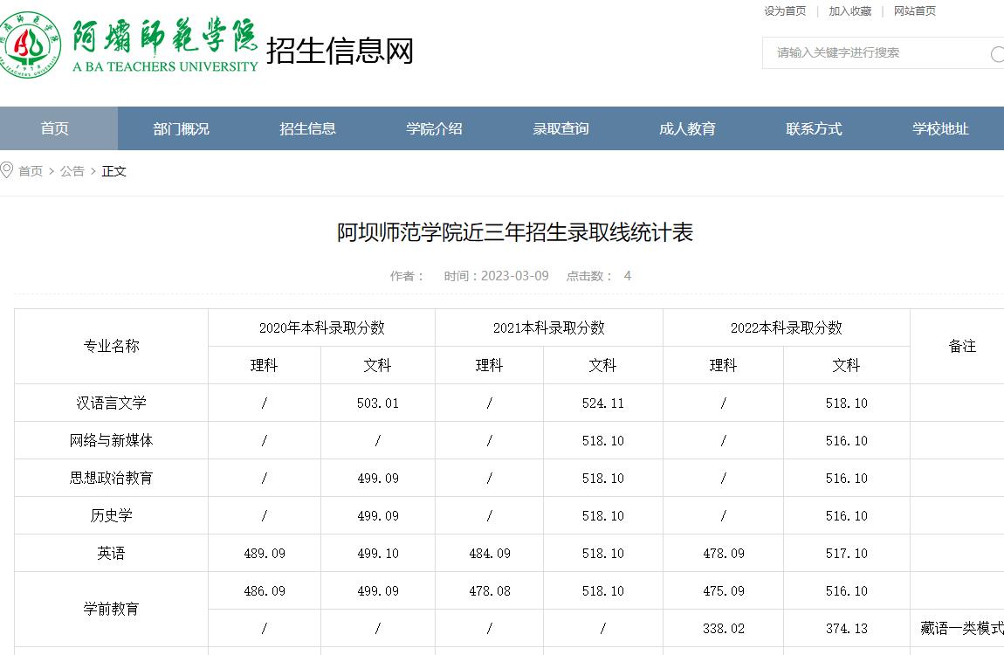The width and height of the screenshot is (1004, 655).
Task: Click the 招生信息网 site title
Action: pyautogui.click(x=340, y=51)
